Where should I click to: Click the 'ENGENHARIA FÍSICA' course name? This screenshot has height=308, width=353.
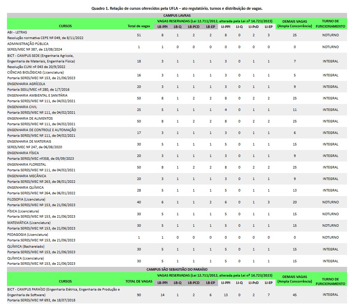[x=23, y=153]
